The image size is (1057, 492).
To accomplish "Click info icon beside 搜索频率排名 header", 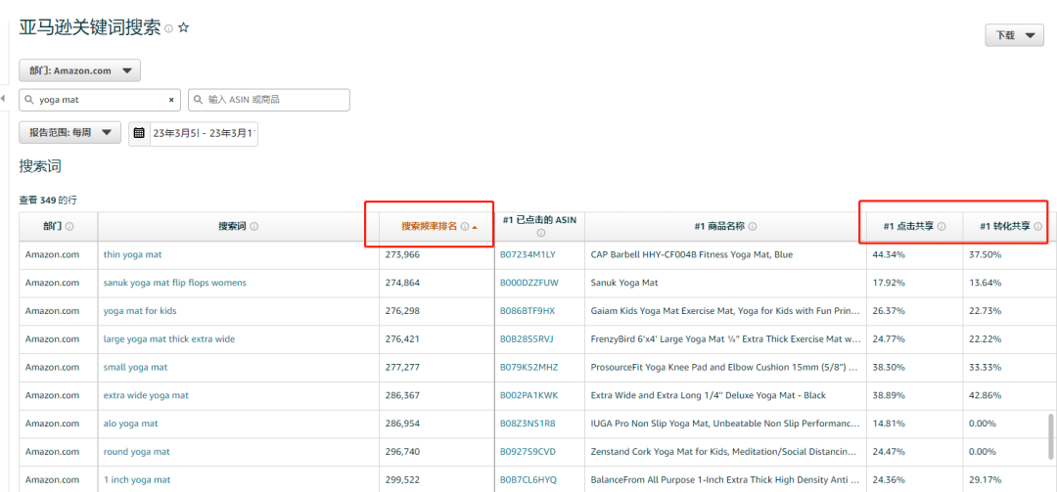I will pyautogui.click(x=465, y=227).
